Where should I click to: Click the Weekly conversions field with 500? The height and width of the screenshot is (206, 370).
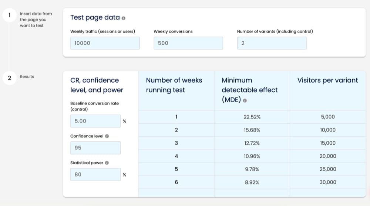(188, 43)
